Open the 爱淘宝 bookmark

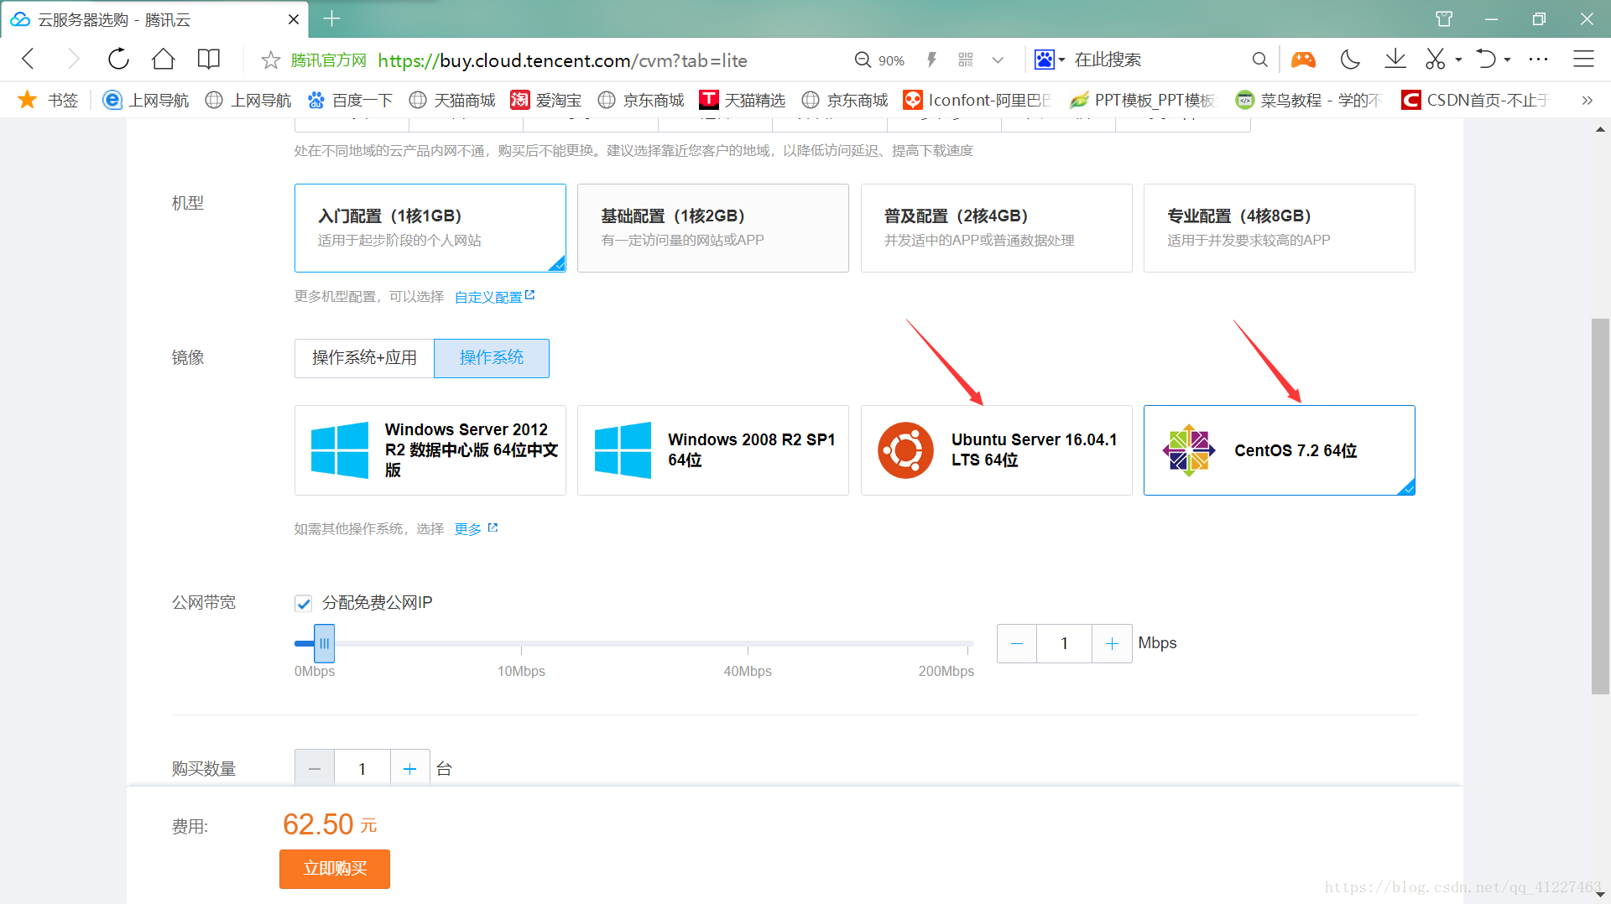545,100
